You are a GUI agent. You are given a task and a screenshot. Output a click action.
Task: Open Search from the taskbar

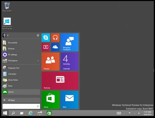pyautogui.click(x=13, y=113)
